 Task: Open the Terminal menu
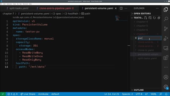[x=25, y=4]
